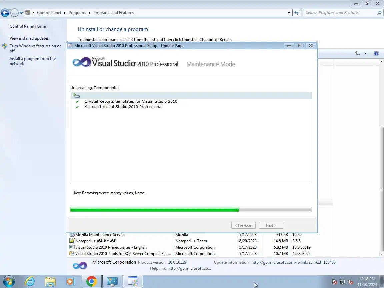Screen dimensions: 384x288
Task: Click the help link URL in details pane
Action: point(190,268)
